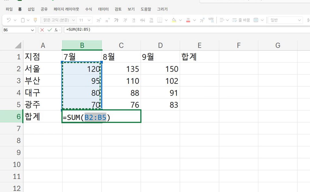Select column E header
Screen dimensions: 310x192
click(199, 45)
